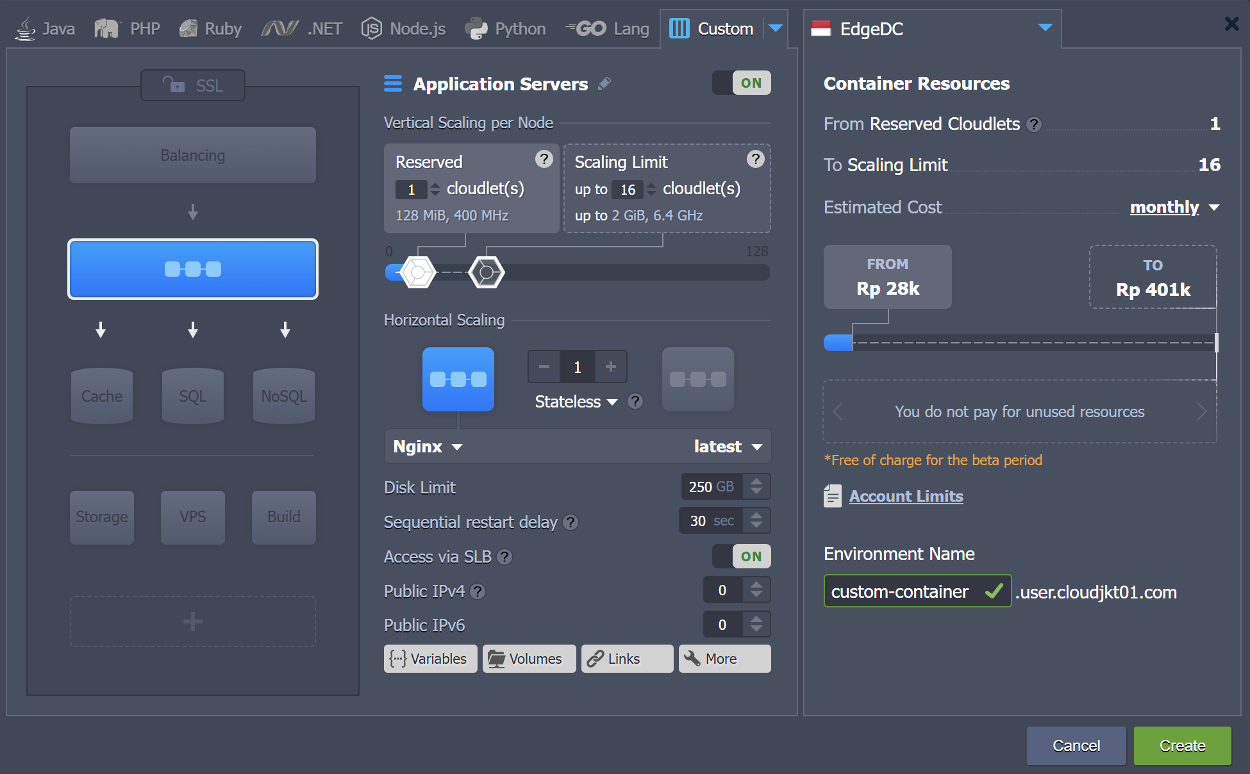Viewport: 1250px width, 774px height.
Task: Add a Cache node
Action: pyautogui.click(x=102, y=396)
